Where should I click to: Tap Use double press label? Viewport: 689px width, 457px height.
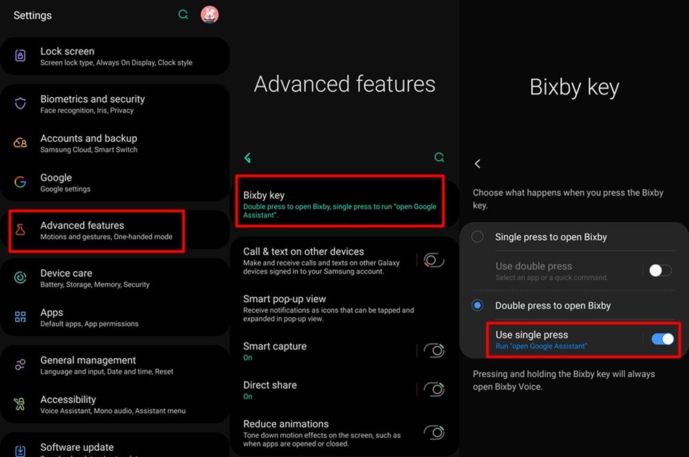(x=533, y=266)
